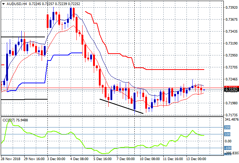Select the CCI 0.00 level label
The width and height of the screenshot is (239, 163).
tap(228, 141)
